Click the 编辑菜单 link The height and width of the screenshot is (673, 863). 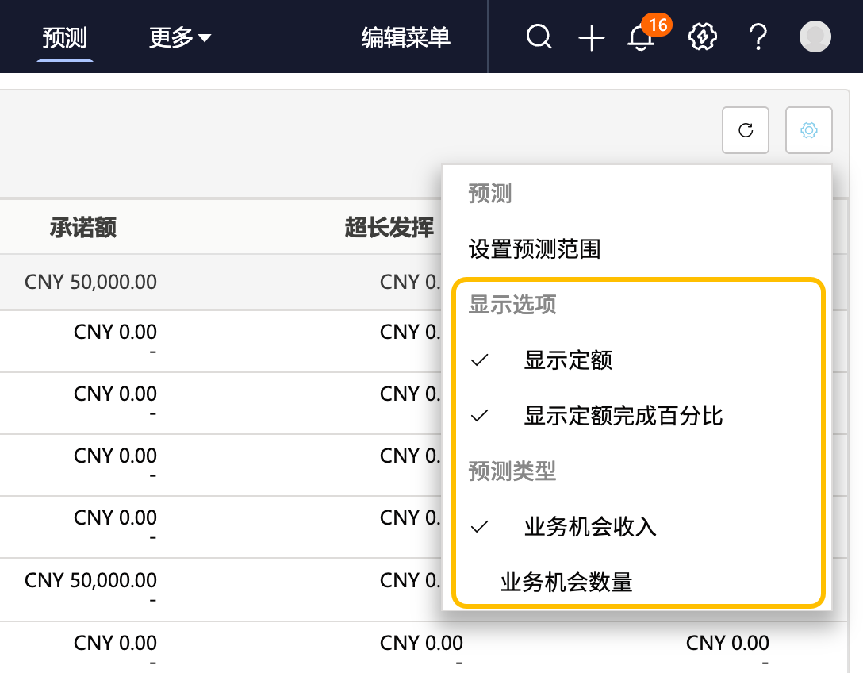pyautogui.click(x=406, y=37)
